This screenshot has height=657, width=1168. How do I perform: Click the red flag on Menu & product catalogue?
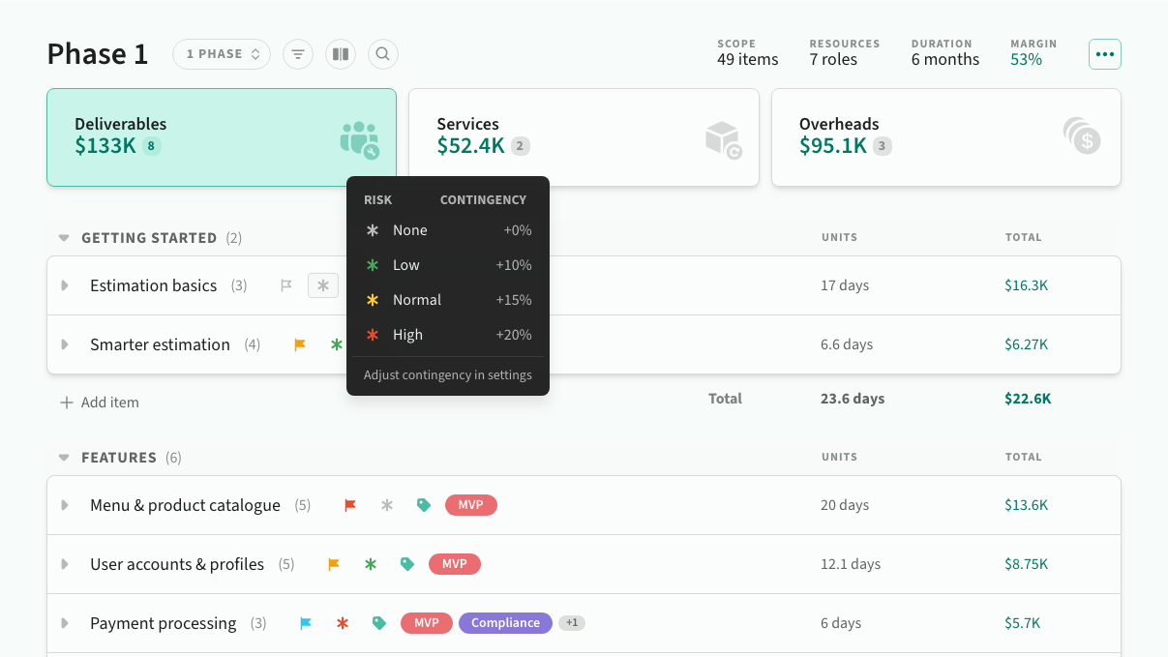(350, 505)
